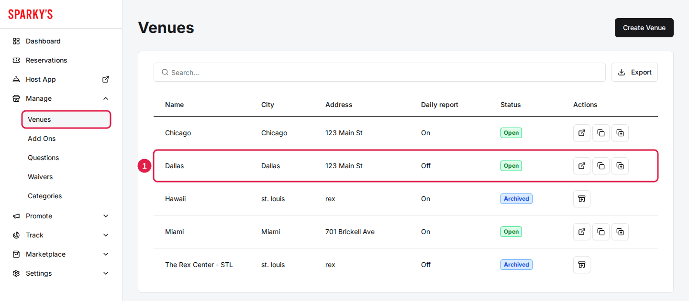Click Archived badge for The Rex Center
The width and height of the screenshot is (689, 301).
coord(516,265)
